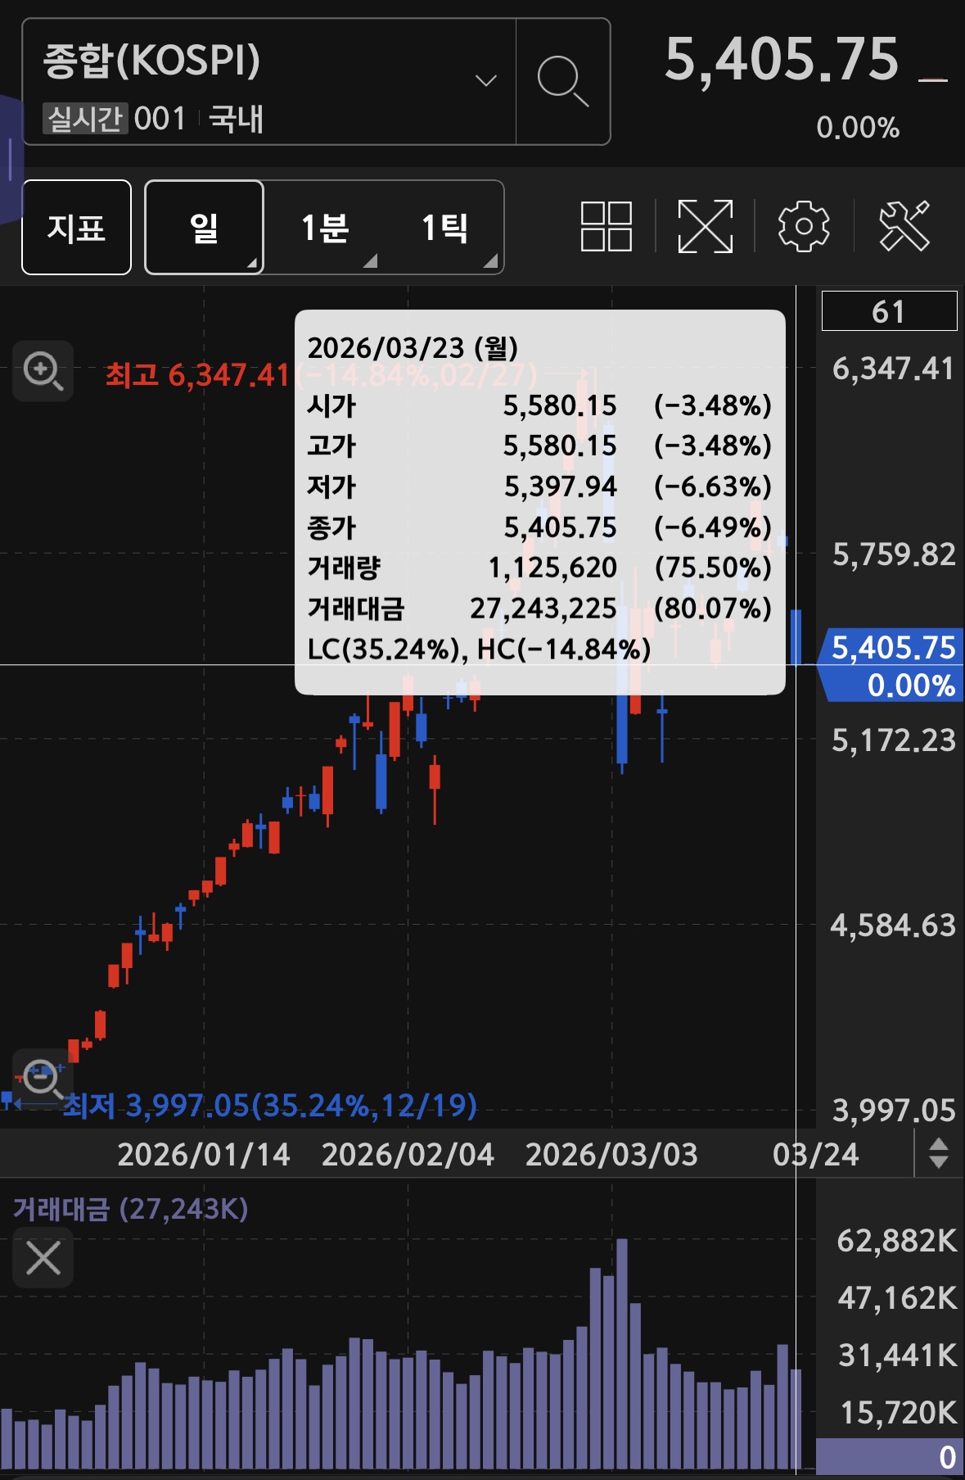Click the 5,405.75 current price tag
The height and width of the screenshot is (1480, 965).
(x=891, y=665)
